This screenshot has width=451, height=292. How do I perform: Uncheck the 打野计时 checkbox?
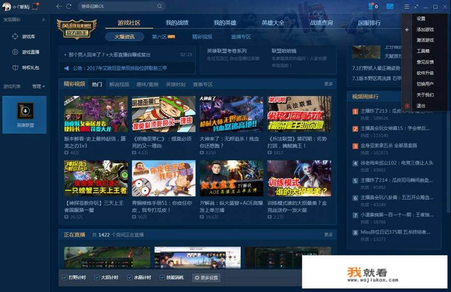pyautogui.click(x=64, y=277)
